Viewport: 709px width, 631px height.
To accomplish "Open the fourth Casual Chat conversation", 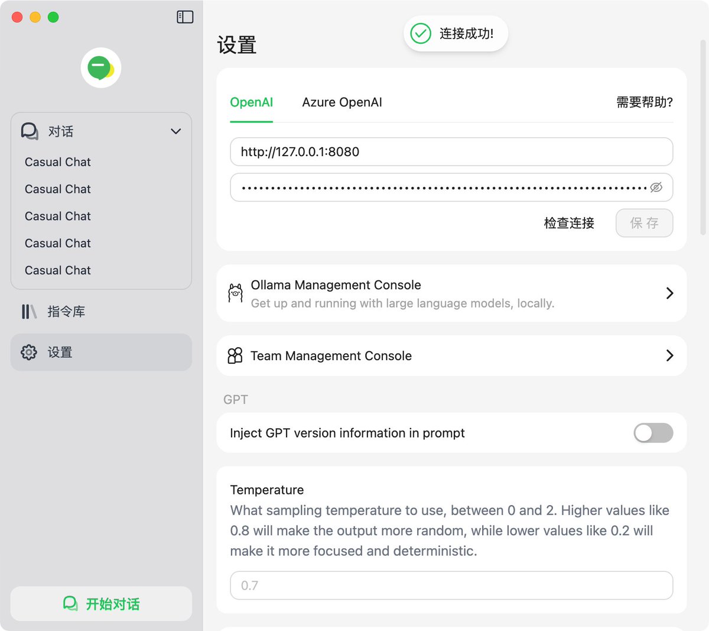I will pyautogui.click(x=58, y=244).
